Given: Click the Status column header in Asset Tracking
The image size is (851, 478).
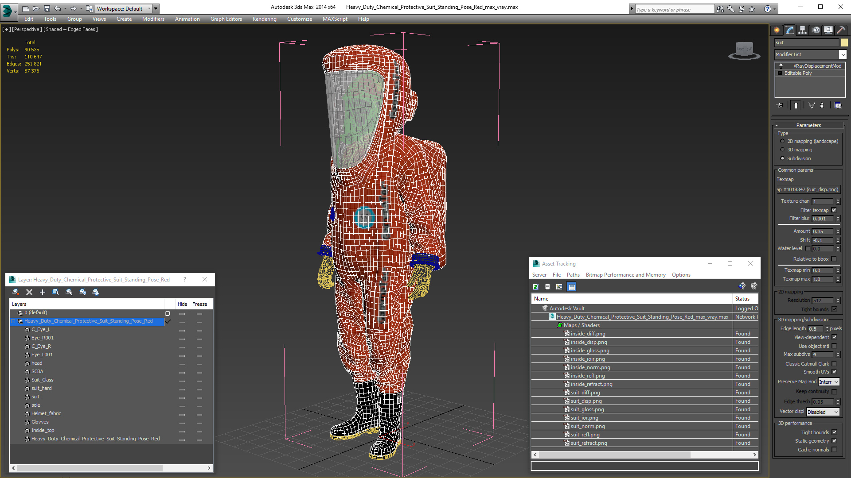Looking at the screenshot, I should click(x=746, y=299).
